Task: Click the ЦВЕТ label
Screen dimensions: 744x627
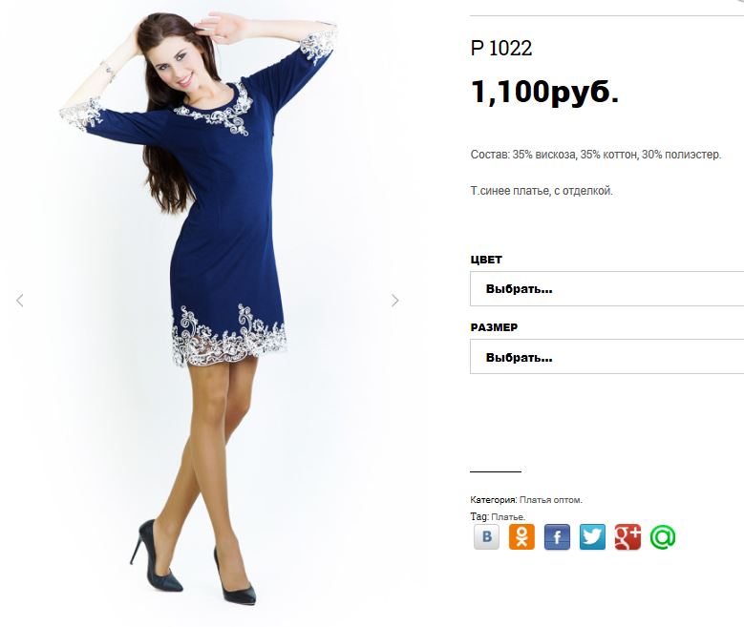Action: coord(486,260)
